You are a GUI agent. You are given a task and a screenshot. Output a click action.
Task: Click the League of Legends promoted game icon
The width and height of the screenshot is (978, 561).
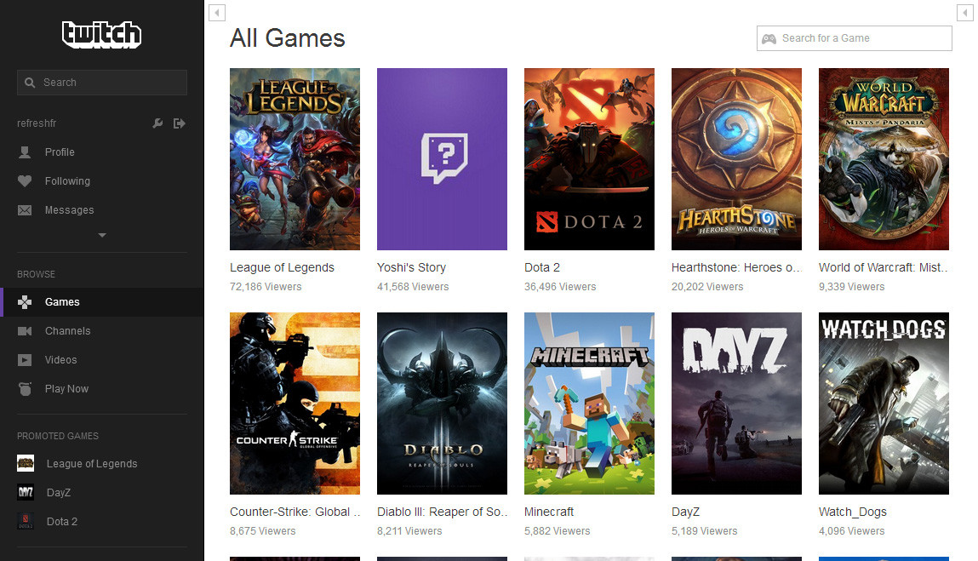click(x=25, y=463)
